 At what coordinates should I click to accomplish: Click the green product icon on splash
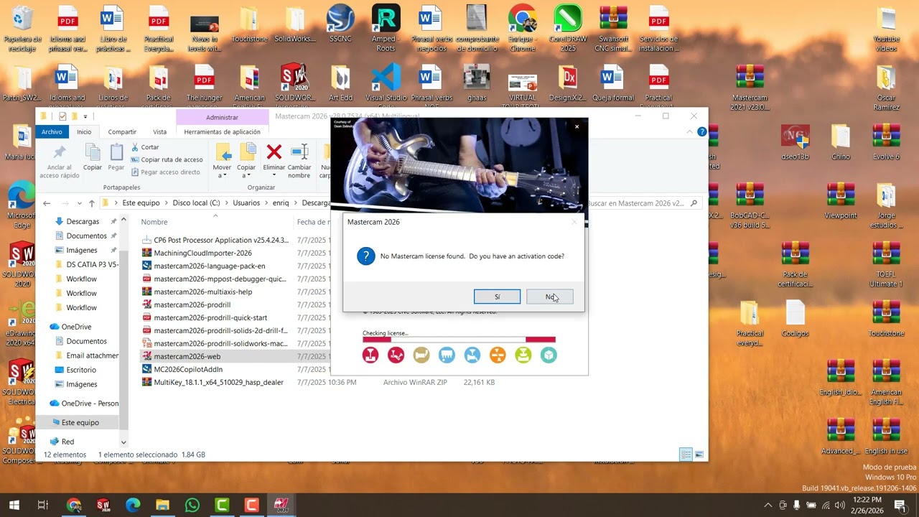tap(523, 355)
